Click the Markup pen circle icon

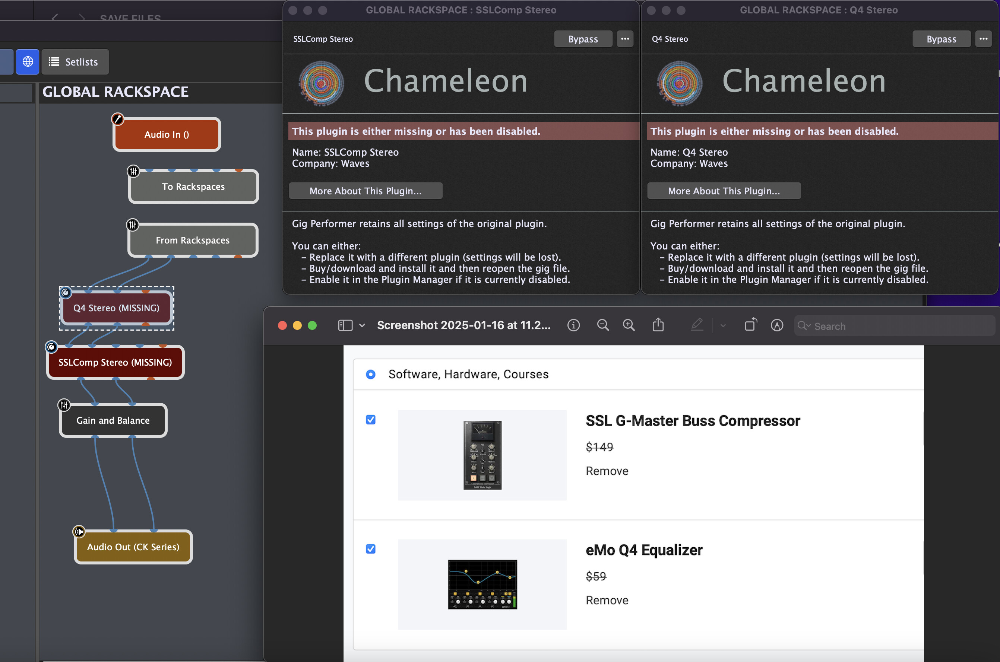click(776, 325)
